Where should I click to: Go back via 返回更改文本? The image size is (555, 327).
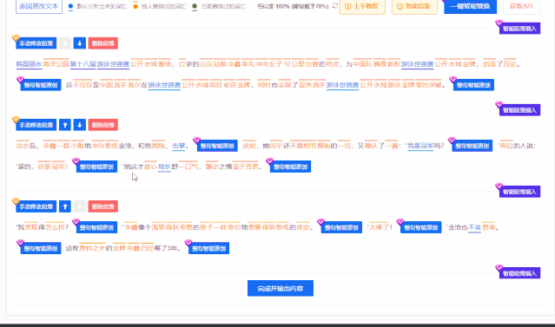click(39, 6)
